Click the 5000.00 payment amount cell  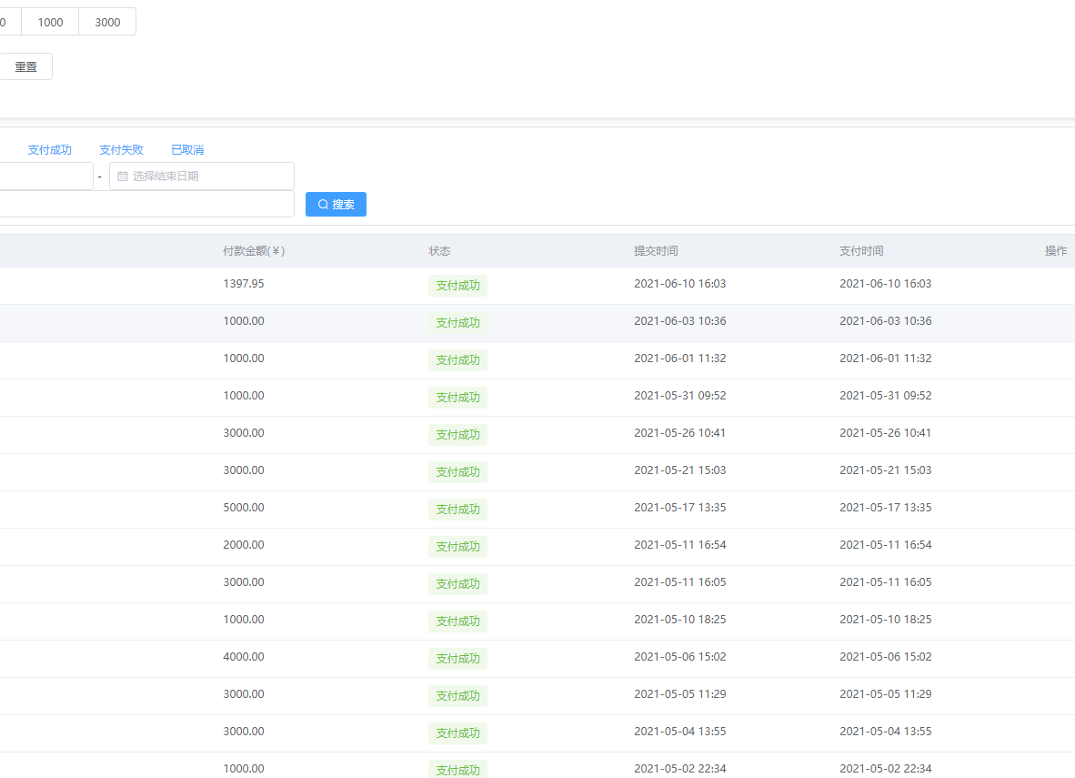click(x=244, y=508)
